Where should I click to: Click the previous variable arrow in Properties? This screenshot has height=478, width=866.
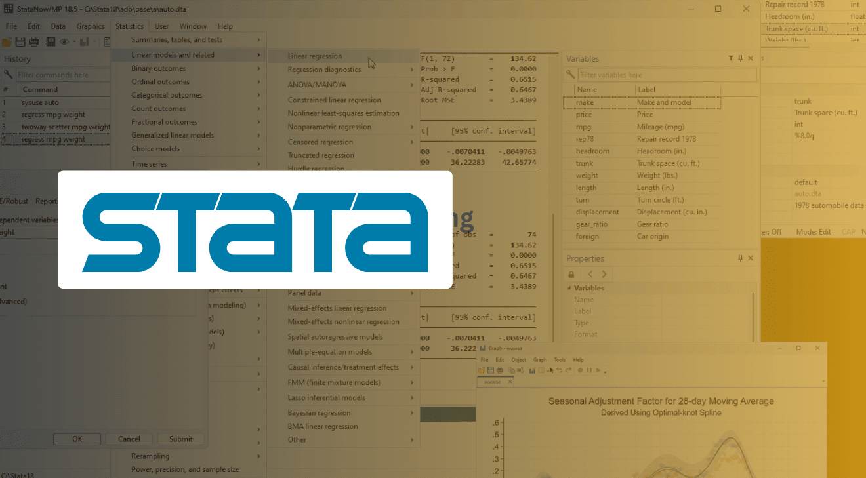tap(590, 274)
